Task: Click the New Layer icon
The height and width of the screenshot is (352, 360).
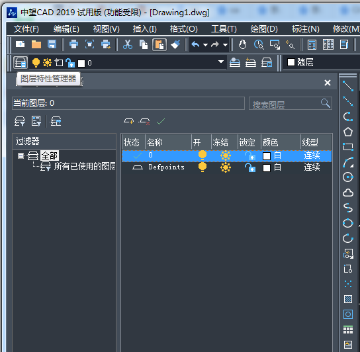Action: click(128, 121)
